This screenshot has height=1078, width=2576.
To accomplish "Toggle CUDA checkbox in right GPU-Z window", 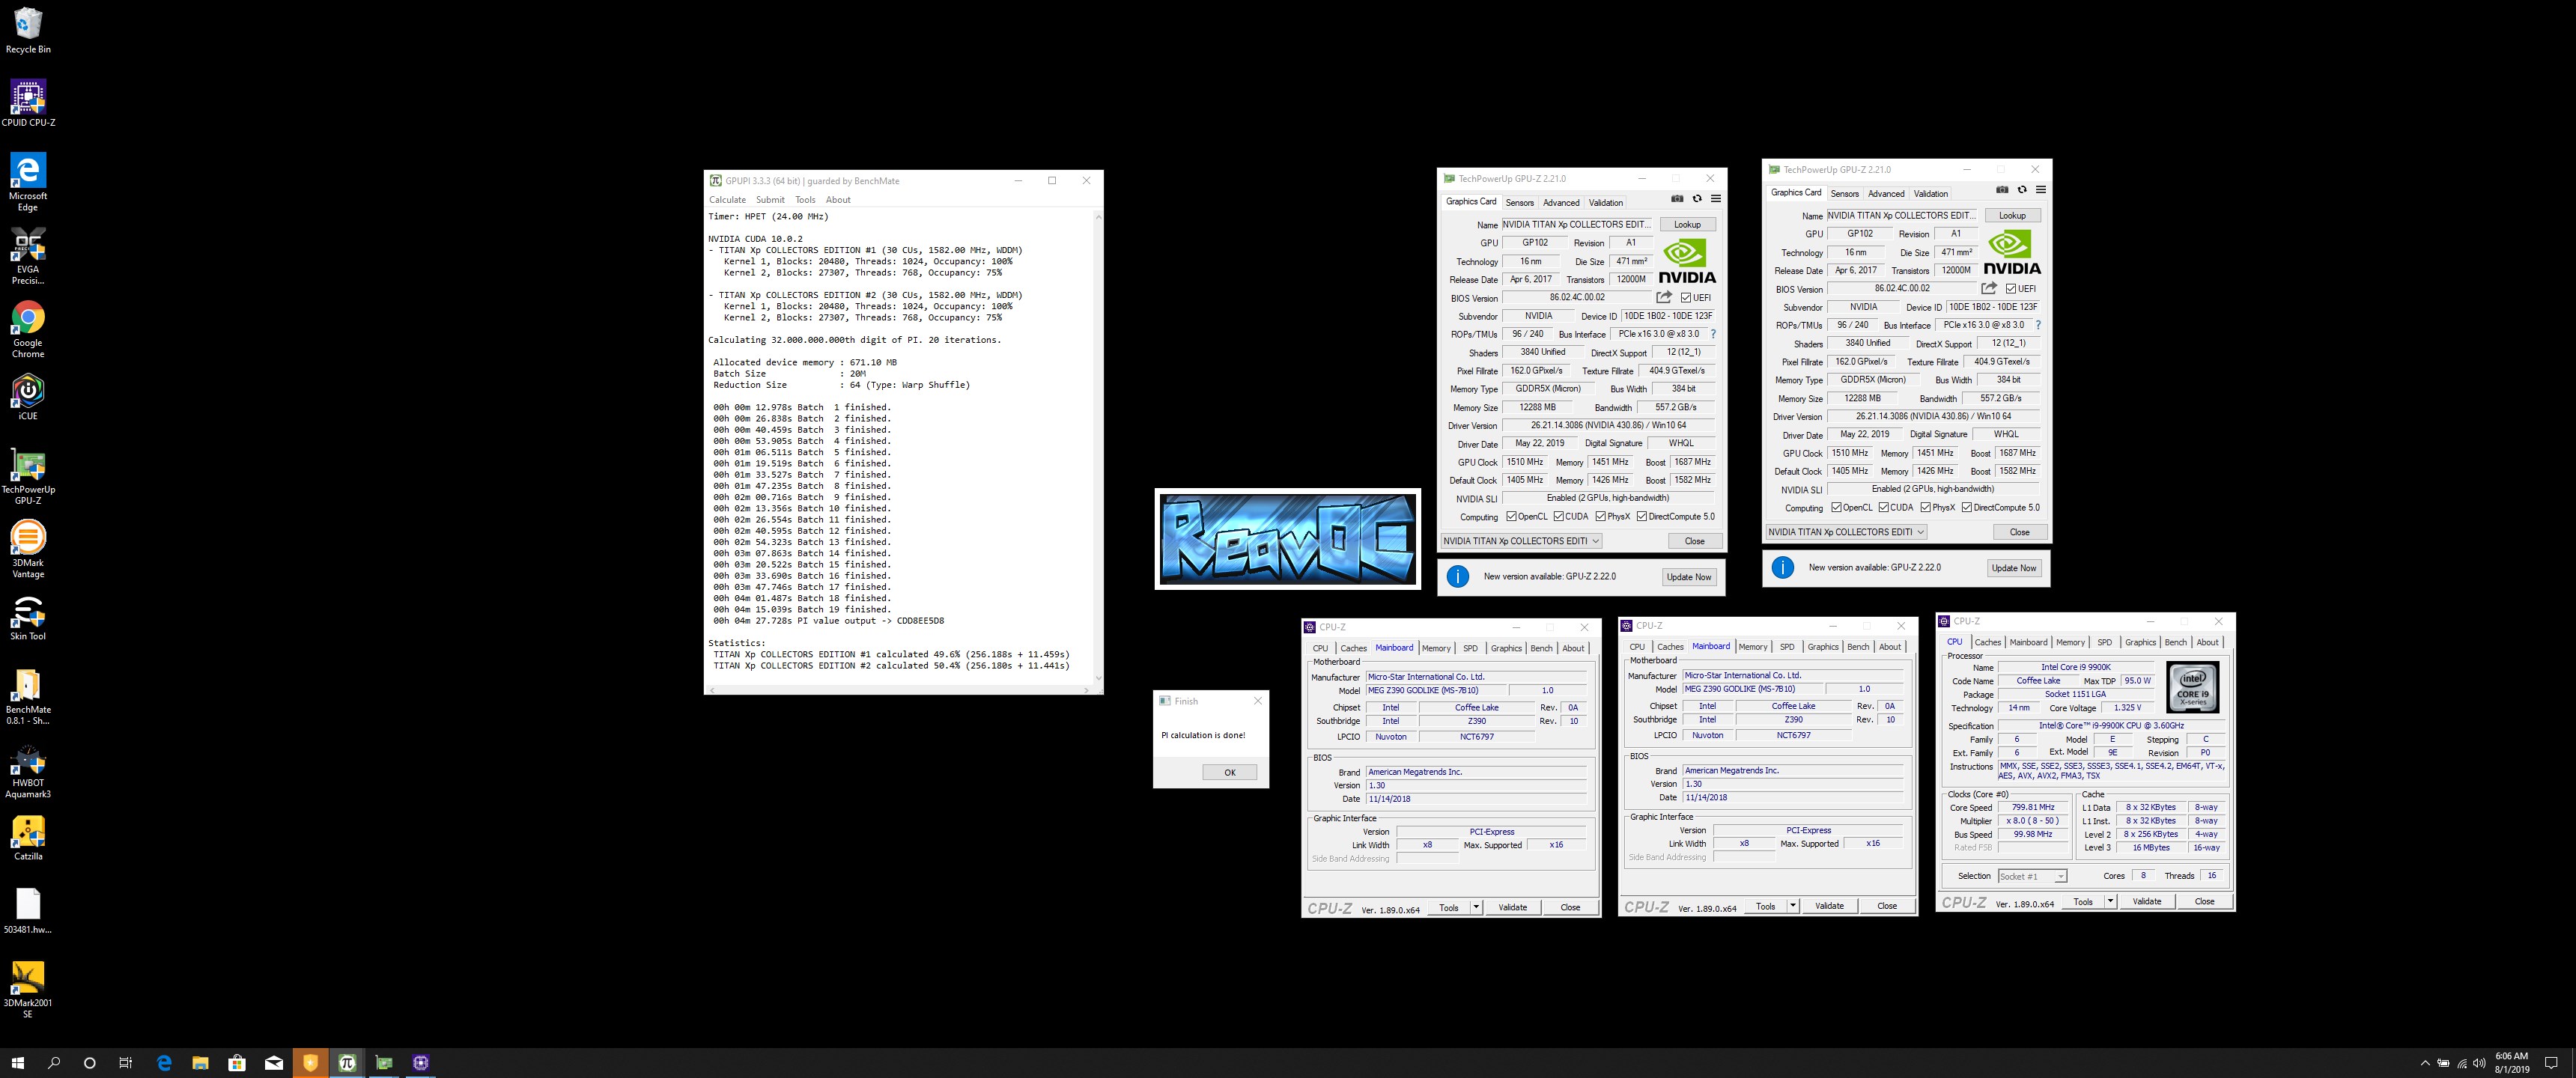I will [1884, 508].
